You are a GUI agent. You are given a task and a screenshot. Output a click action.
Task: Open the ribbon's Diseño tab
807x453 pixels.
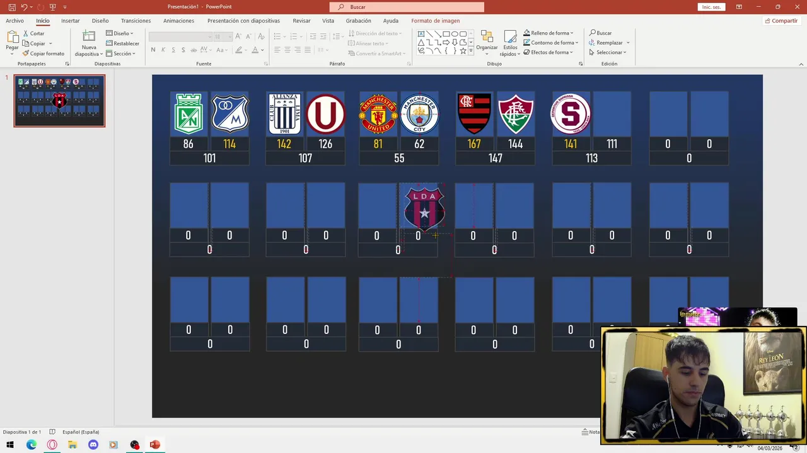coord(100,21)
